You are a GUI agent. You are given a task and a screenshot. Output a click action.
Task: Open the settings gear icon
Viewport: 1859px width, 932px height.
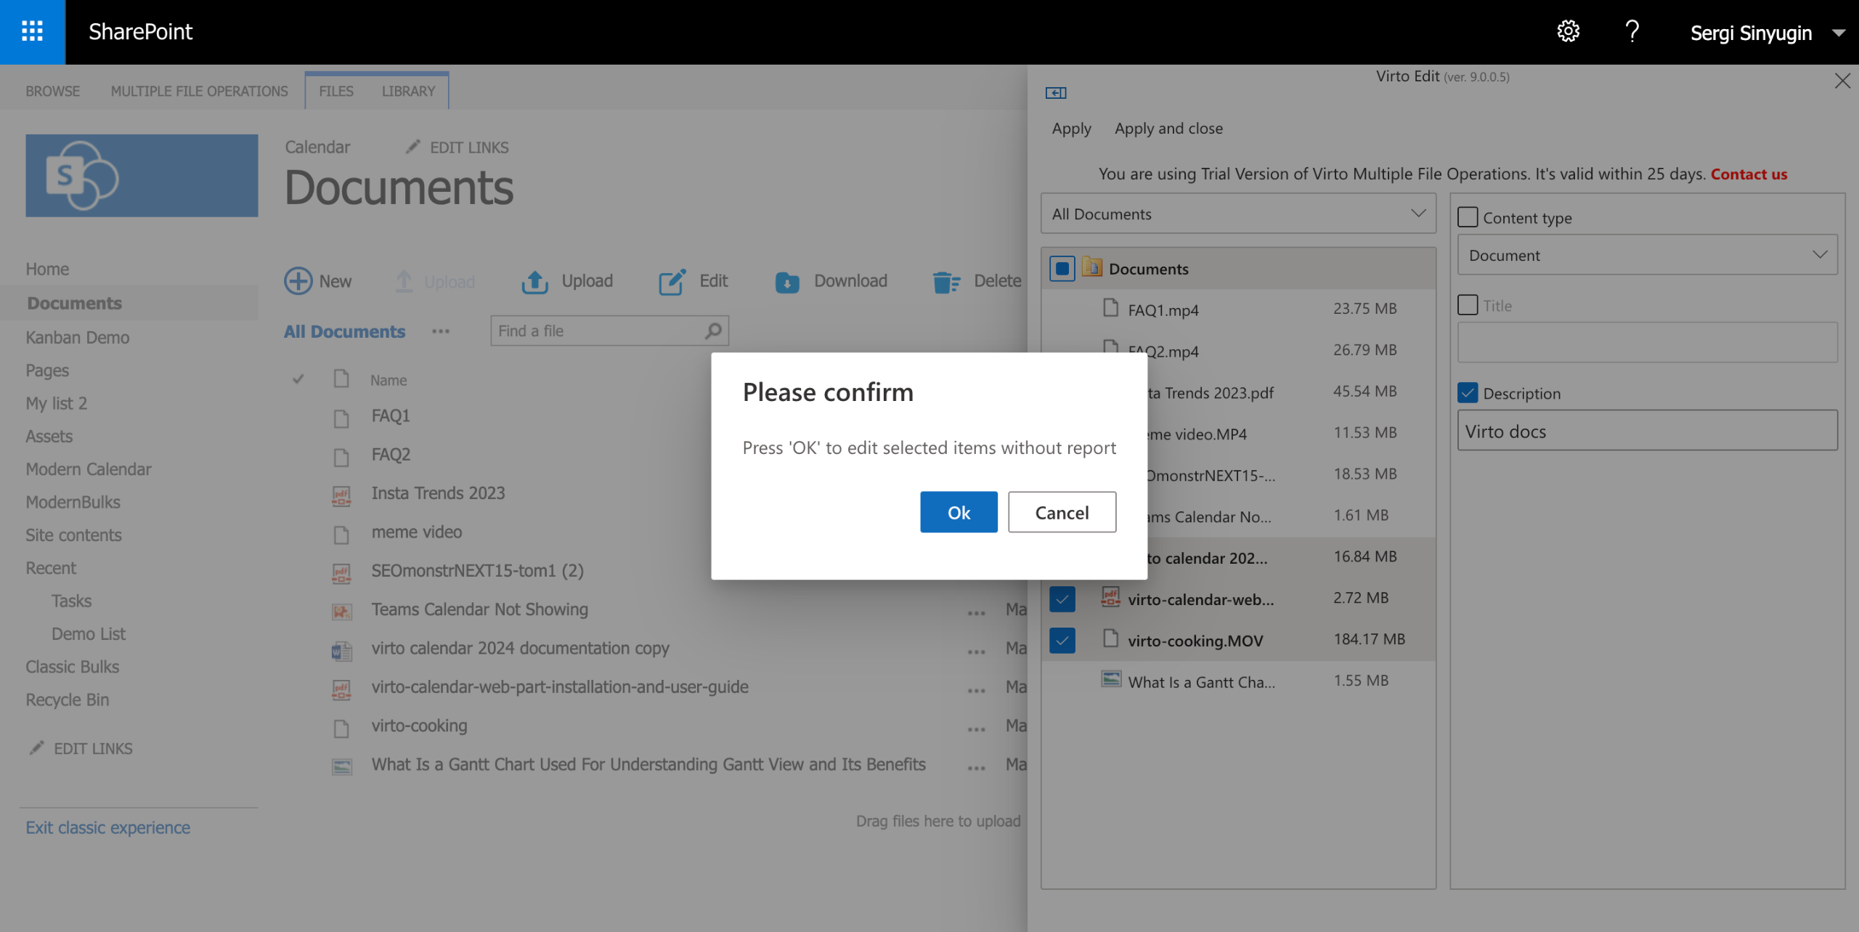[x=1568, y=32]
